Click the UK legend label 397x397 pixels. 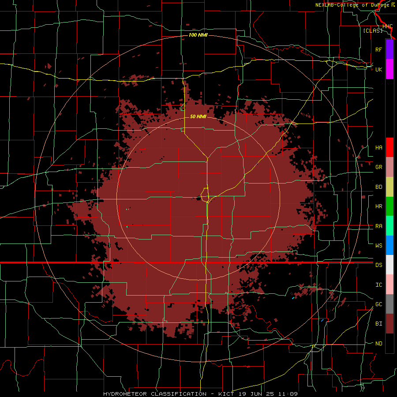click(x=378, y=69)
